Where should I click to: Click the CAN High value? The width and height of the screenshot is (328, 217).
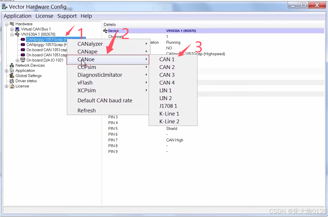click(175, 140)
